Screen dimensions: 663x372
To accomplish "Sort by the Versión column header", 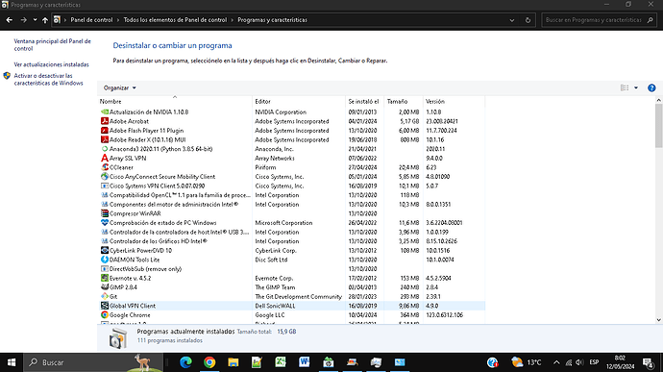I will tap(454, 102).
